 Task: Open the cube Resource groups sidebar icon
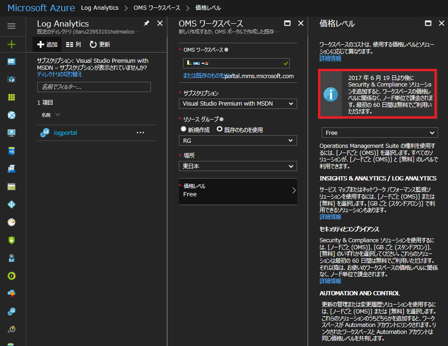pos(12,80)
